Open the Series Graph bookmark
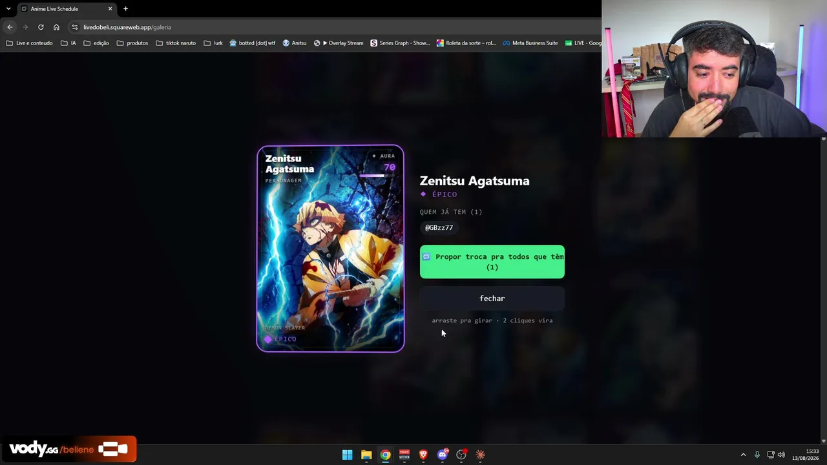This screenshot has width=827, height=465. [x=400, y=43]
